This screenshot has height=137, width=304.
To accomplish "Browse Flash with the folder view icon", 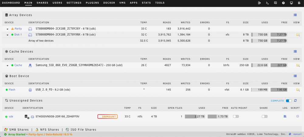I will (x=298, y=90).
